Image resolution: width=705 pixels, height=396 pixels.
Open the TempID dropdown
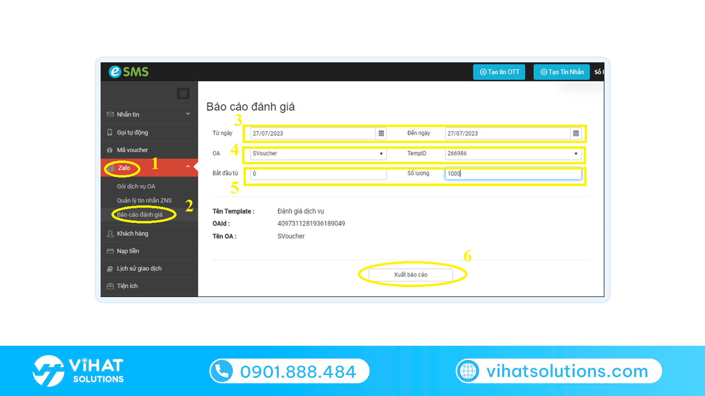tap(513, 154)
